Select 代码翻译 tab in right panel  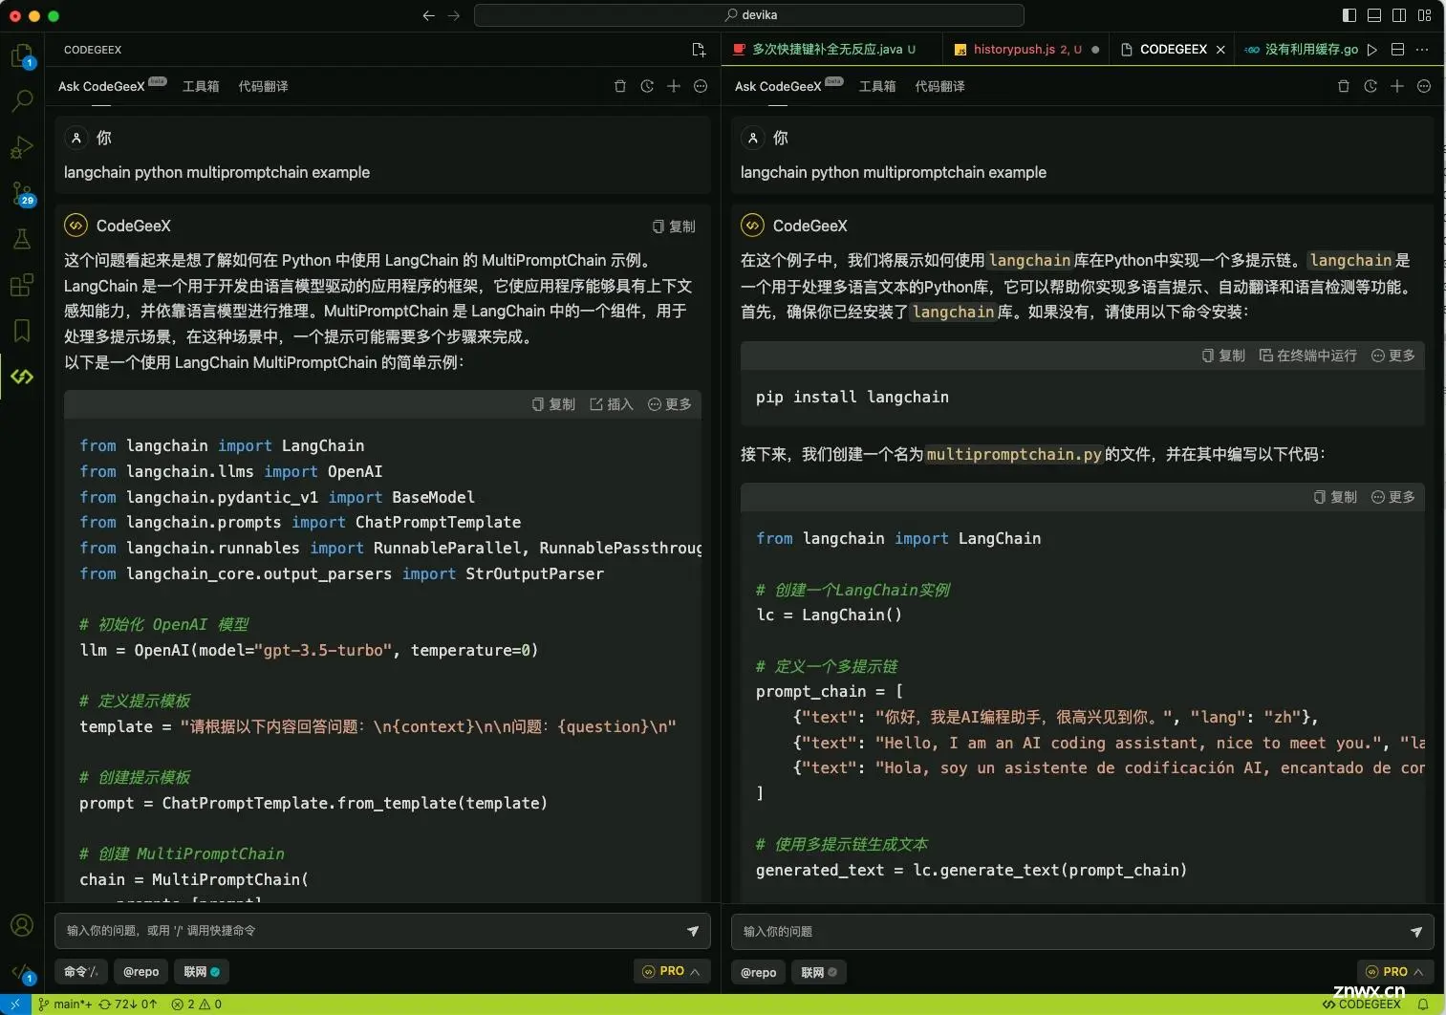[x=939, y=86]
